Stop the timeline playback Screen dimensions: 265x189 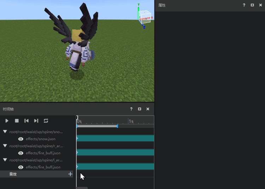[17, 121]
